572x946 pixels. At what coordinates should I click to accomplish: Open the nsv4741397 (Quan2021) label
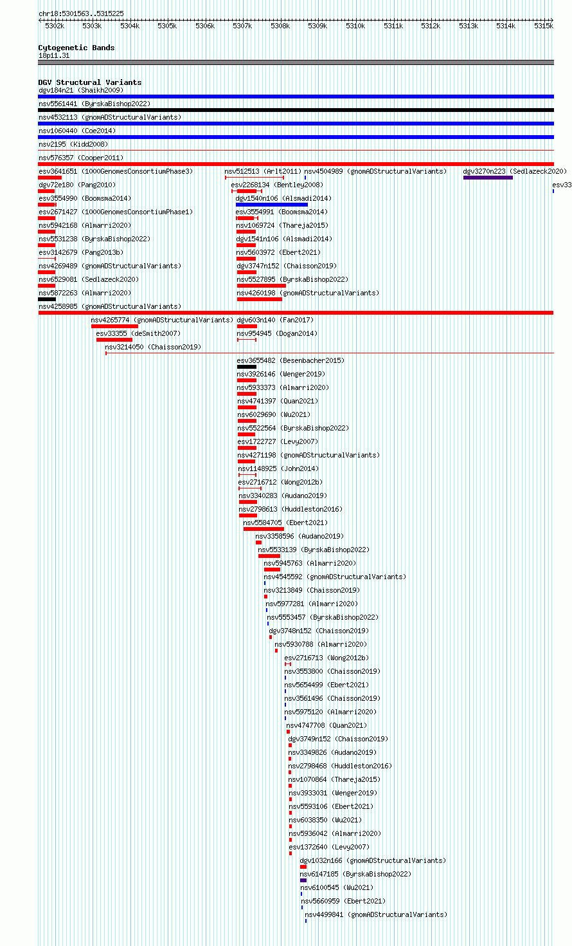click(278, 401)
